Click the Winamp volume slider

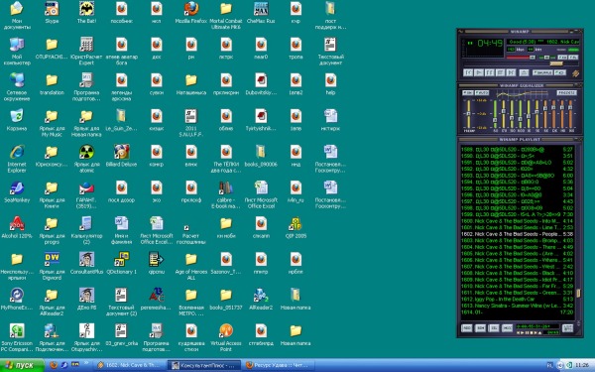(521, 58)
